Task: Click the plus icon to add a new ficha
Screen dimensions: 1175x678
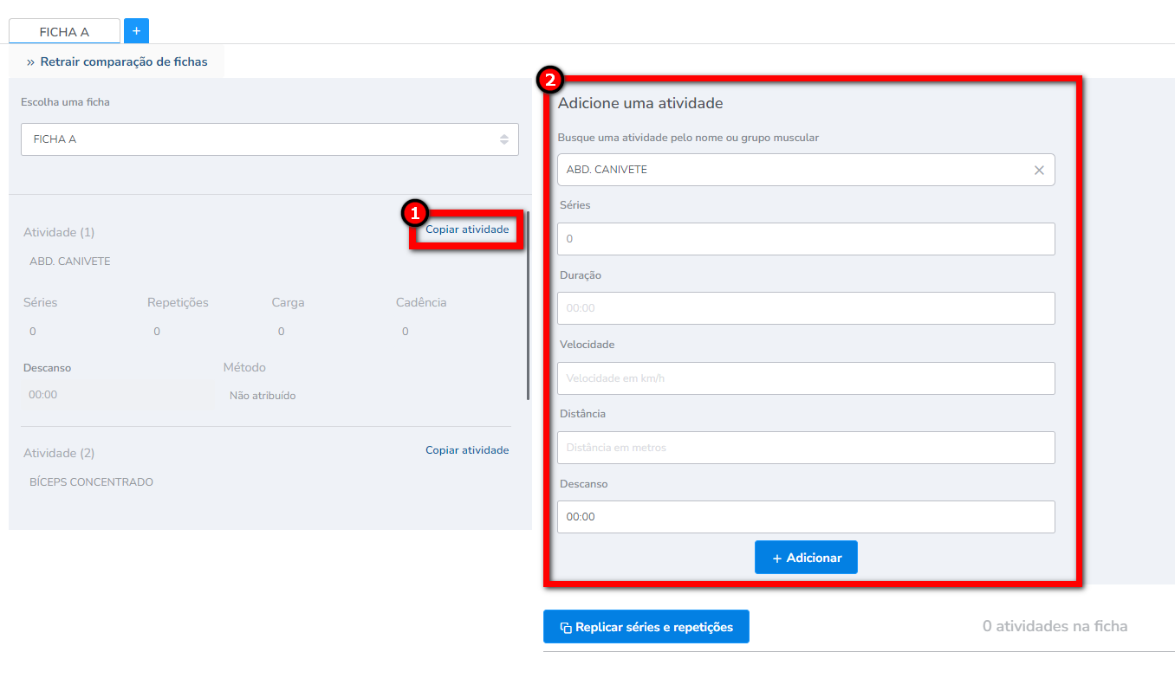Action: tap(136, 31)
